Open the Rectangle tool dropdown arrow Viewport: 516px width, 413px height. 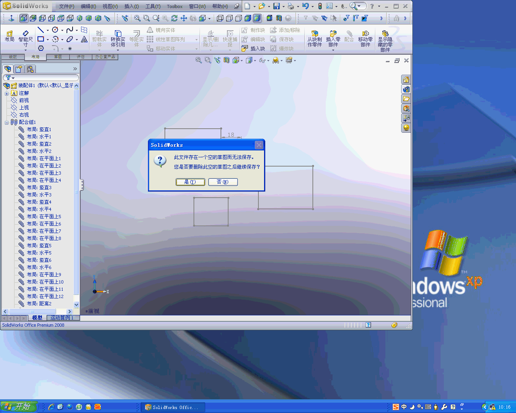coord(48,40)
